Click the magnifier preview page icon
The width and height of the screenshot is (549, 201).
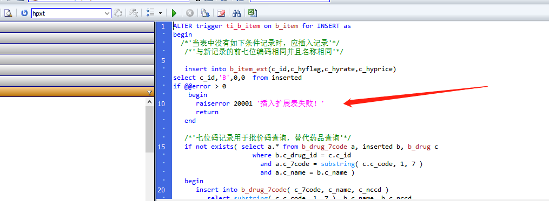pos(8,13)
